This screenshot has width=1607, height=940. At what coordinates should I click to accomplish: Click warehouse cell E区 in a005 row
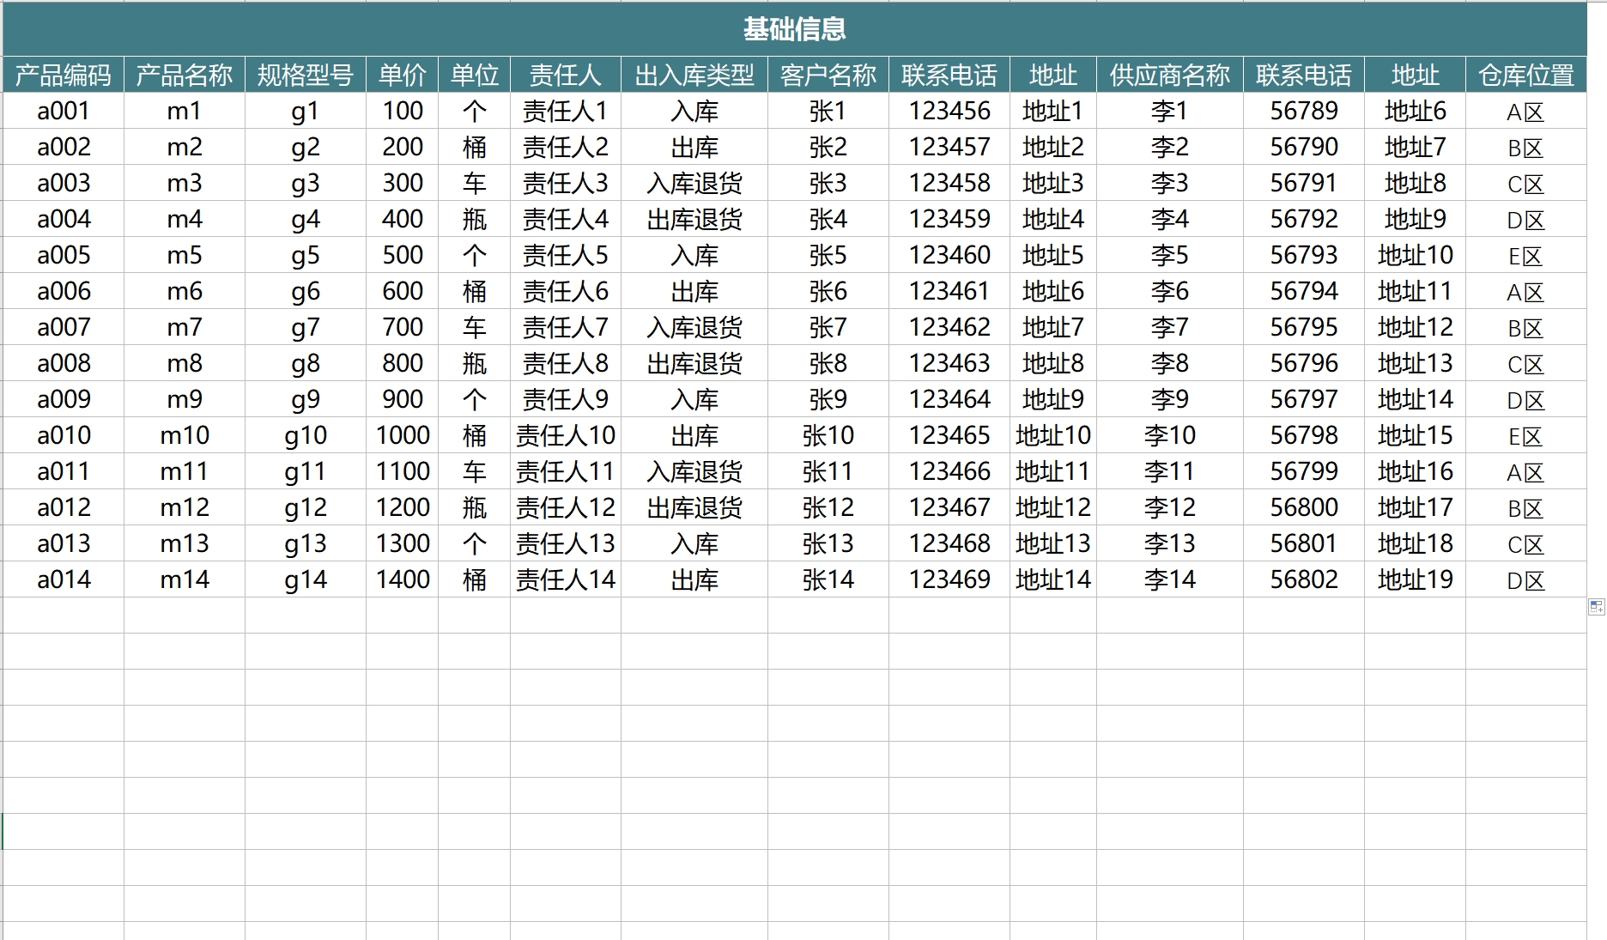click(x=1526, y=255)
